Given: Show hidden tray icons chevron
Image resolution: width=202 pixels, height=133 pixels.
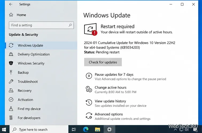Looking at the screenshot, I should (175, 130).
